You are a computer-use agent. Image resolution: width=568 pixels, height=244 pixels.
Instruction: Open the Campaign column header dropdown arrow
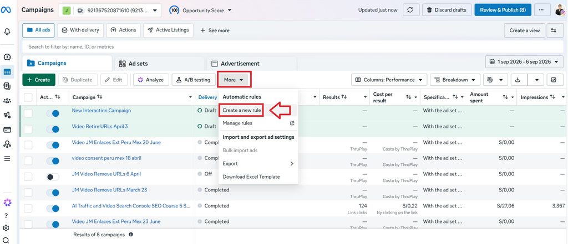[x=191, y=97]
